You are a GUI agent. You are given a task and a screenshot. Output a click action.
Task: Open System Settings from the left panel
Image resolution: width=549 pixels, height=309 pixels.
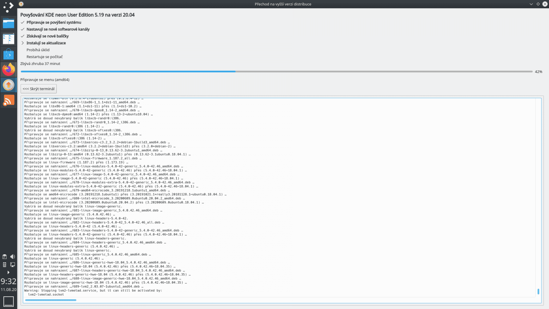pyautogui.click(x=8, y=38)
